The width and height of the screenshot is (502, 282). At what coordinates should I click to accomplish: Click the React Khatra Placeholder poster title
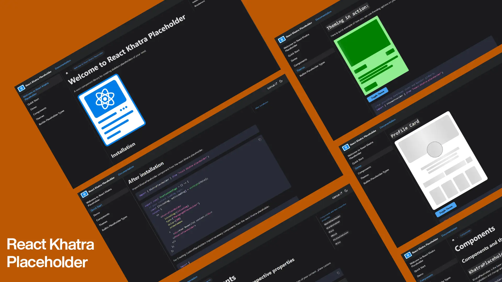50,253
